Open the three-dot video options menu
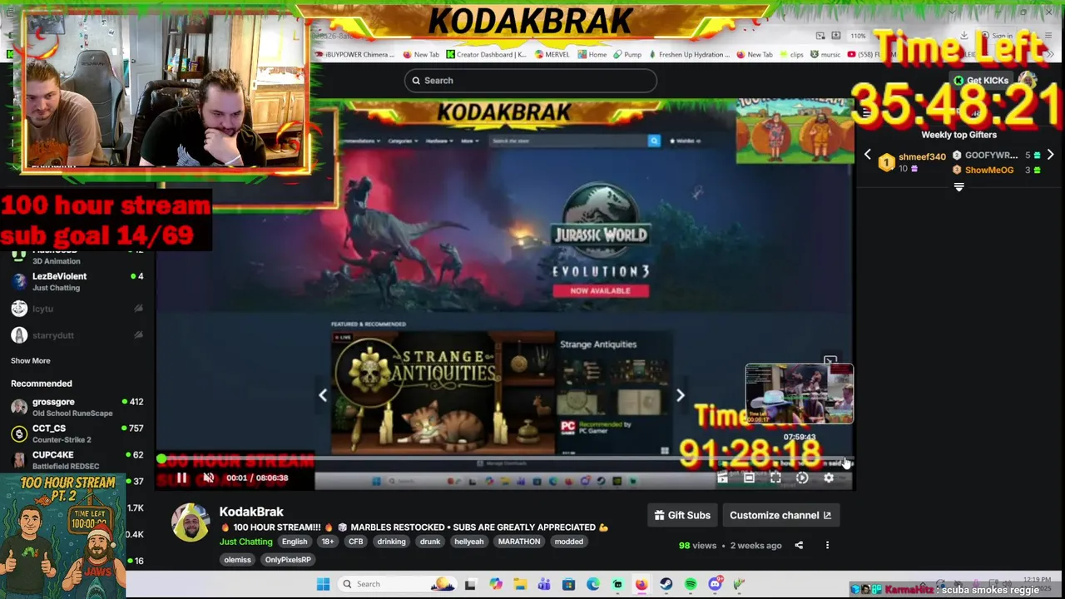 point(827,546)
